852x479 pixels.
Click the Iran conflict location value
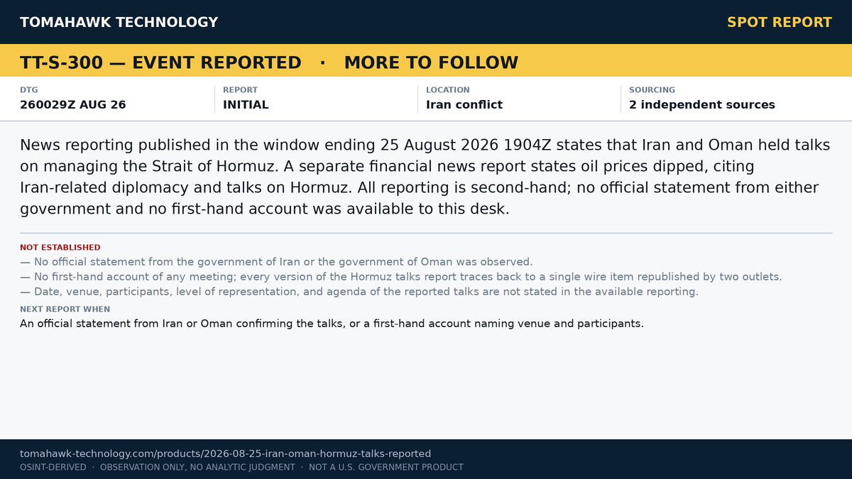[x=464, y=104]
